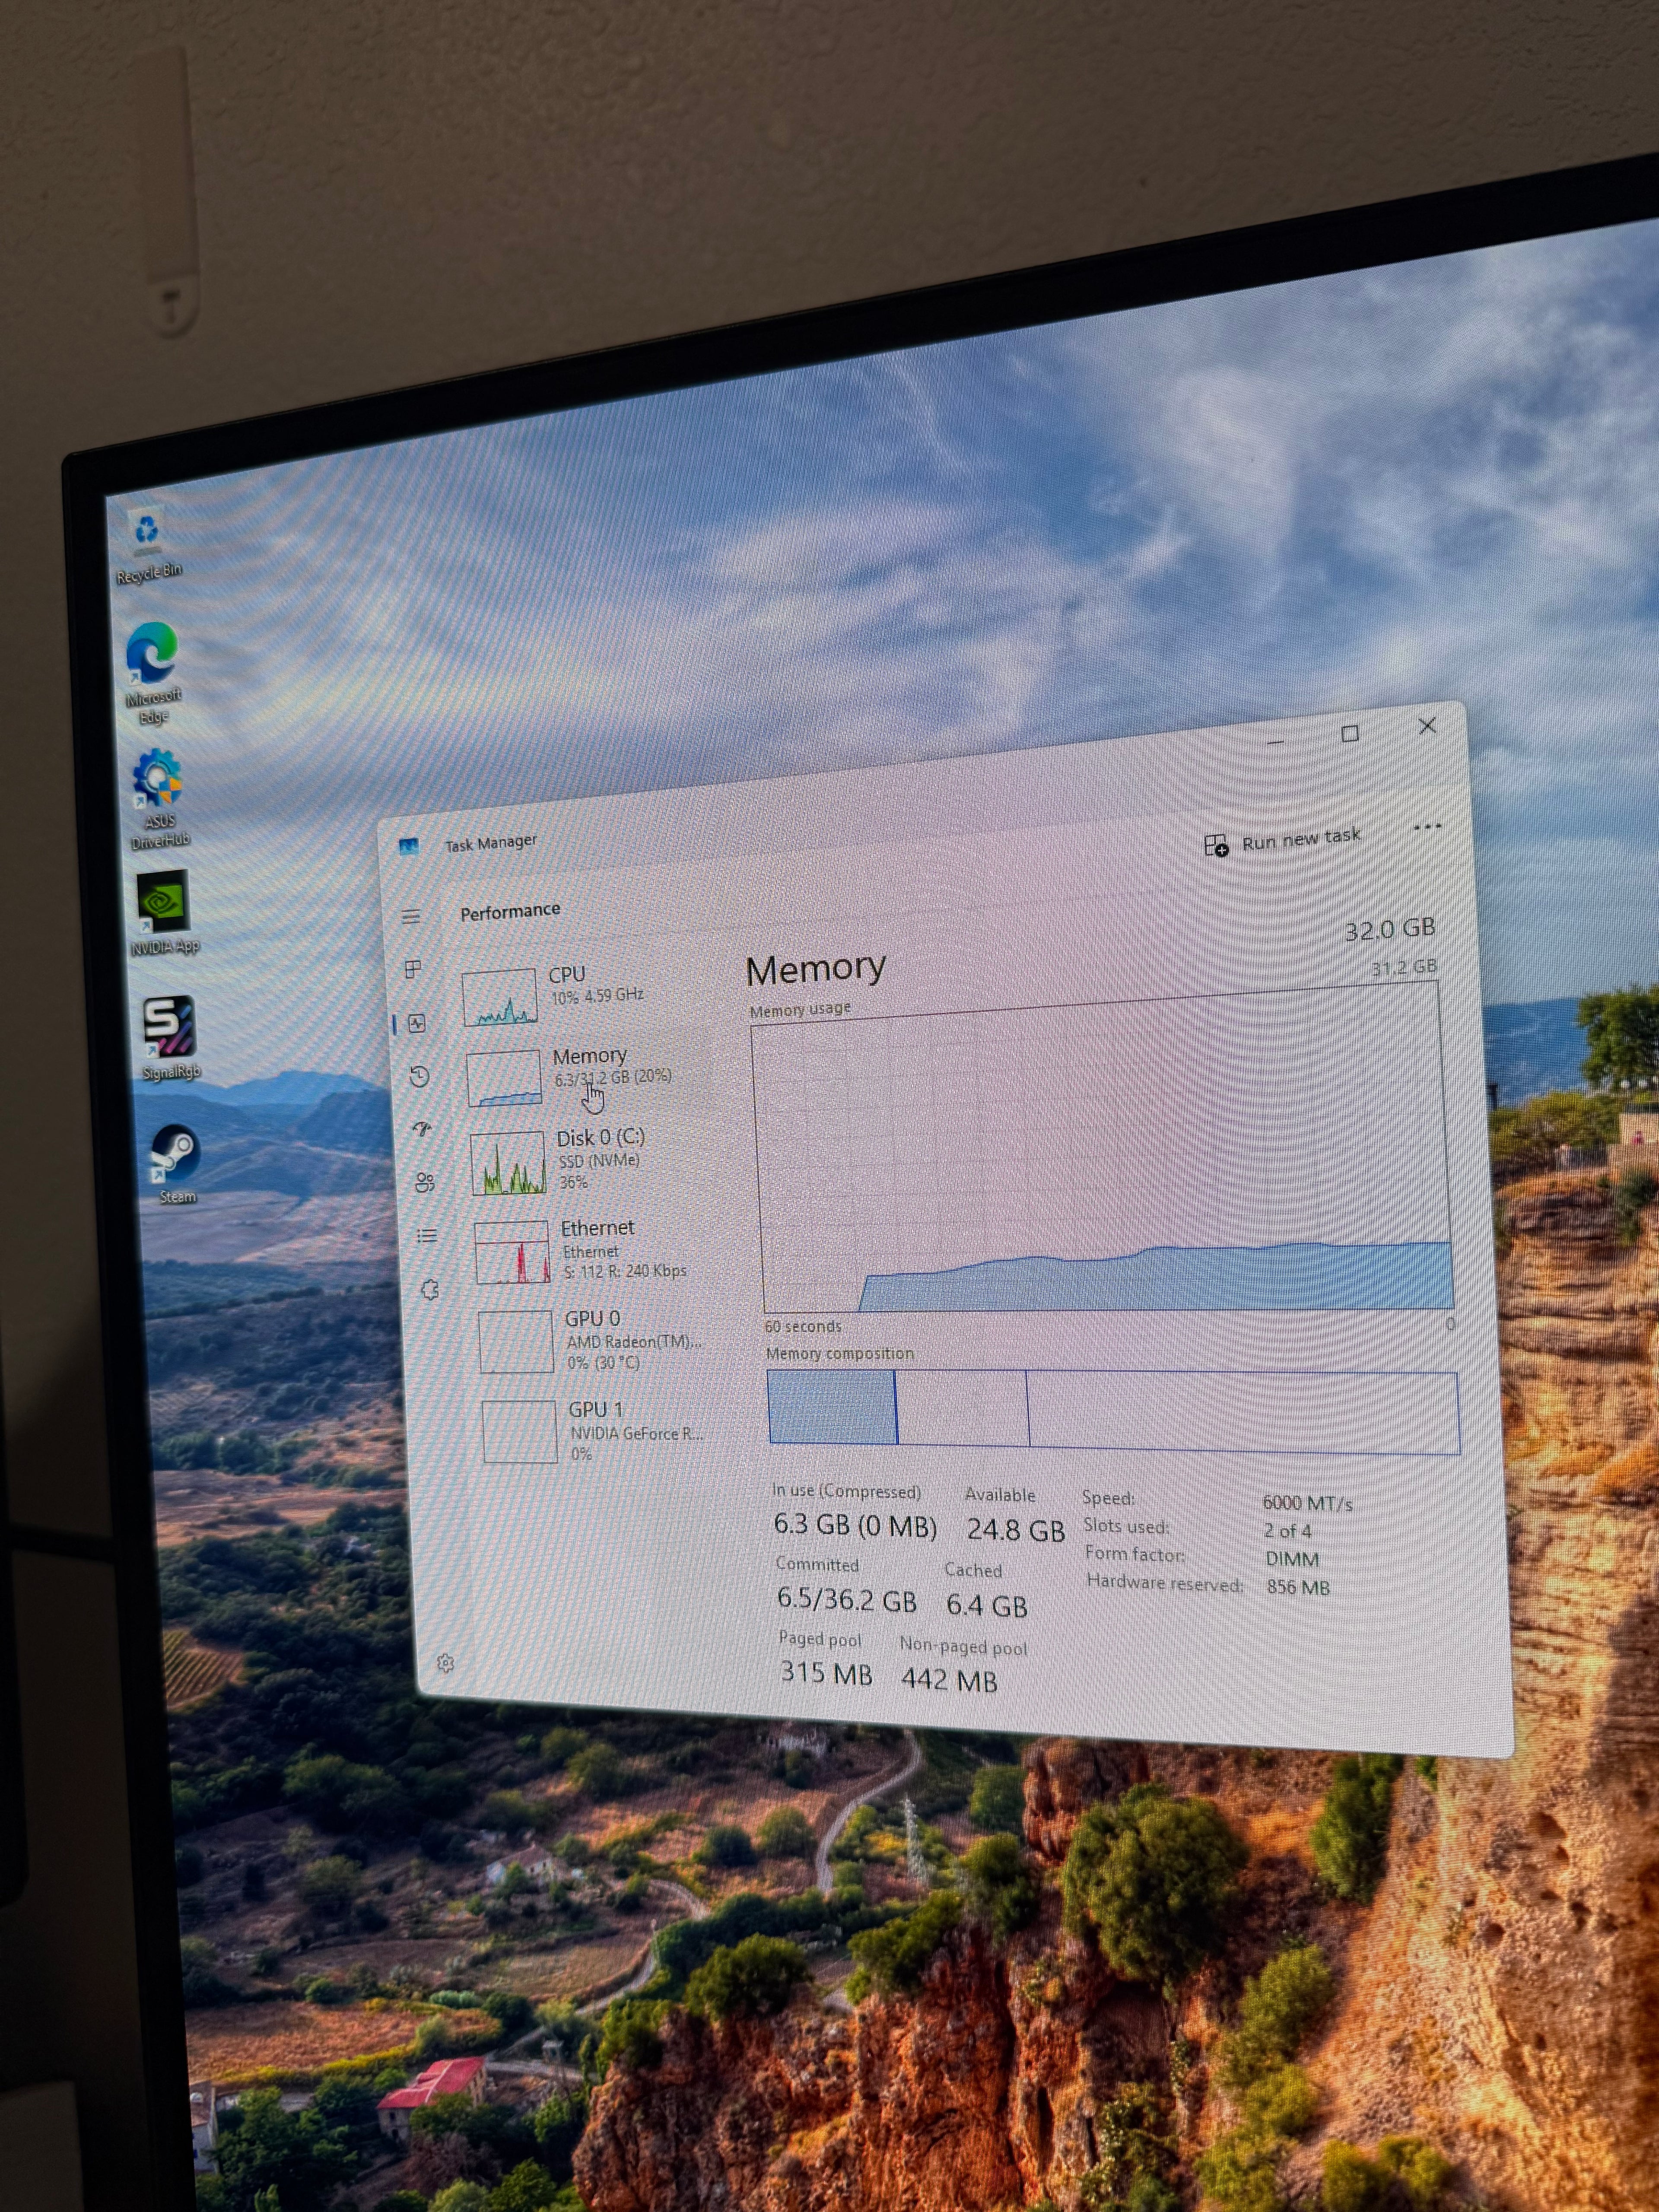Open Users page in Task Manager sidebar
This screenshot has width=1659, height=2212.
[425, 1182]
